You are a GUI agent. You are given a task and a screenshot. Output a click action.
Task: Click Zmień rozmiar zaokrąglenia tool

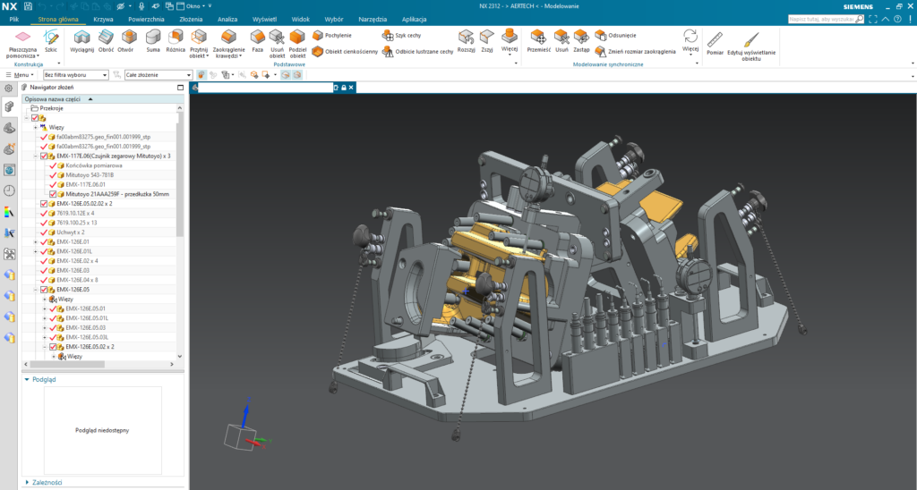635,51
